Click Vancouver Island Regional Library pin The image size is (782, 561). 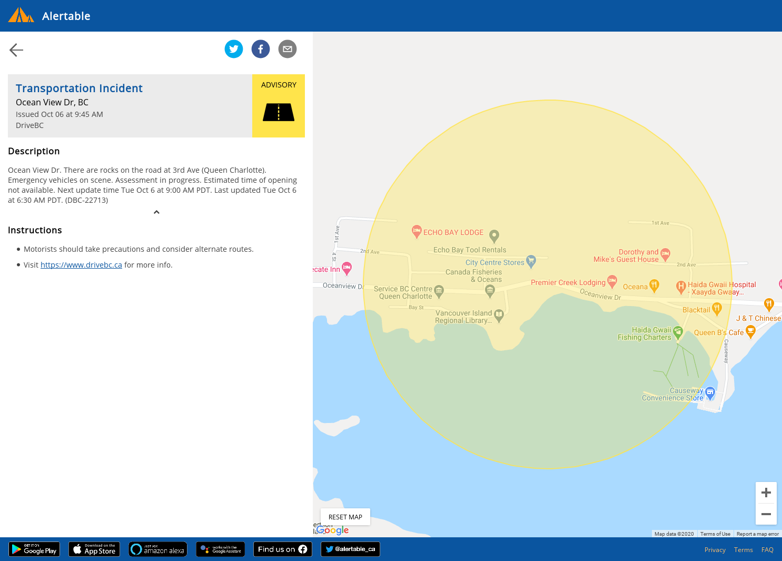pos(499,315)
